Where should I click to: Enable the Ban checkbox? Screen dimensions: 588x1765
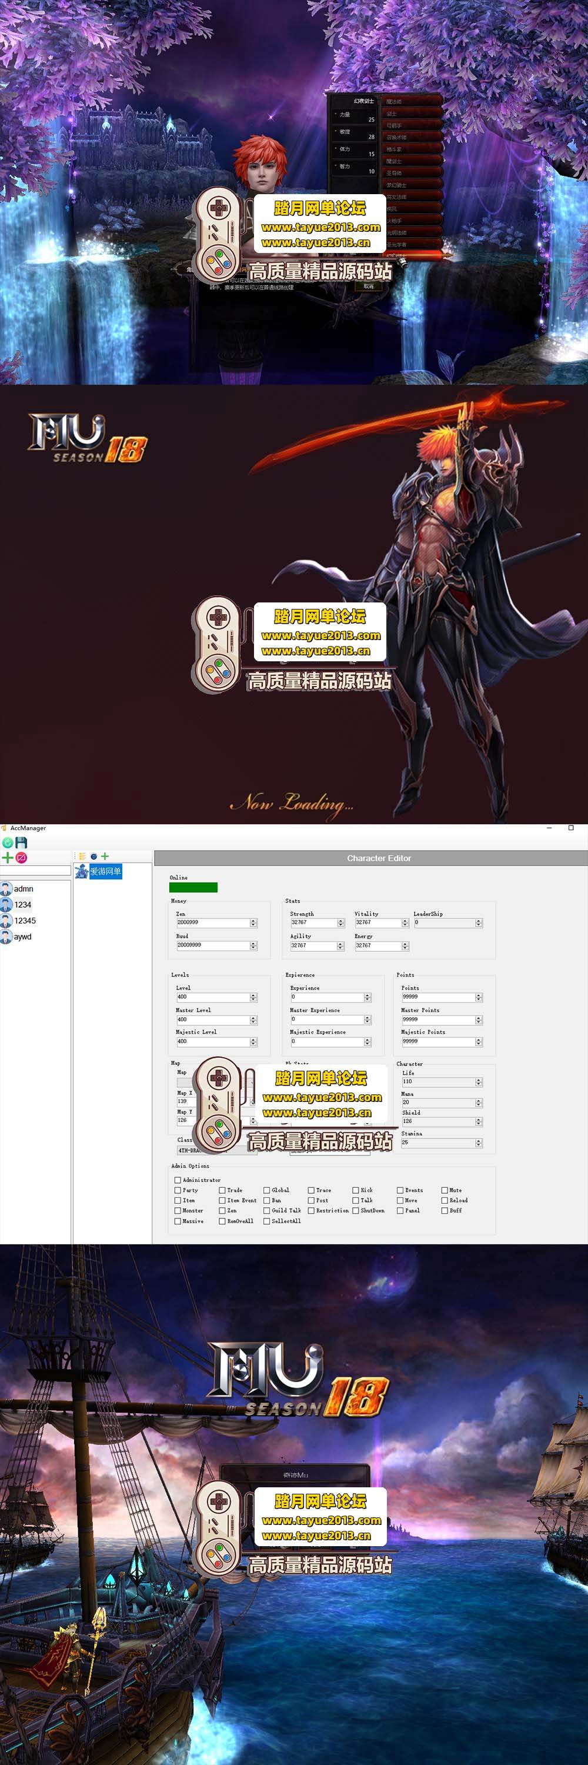coord(266,1200)
